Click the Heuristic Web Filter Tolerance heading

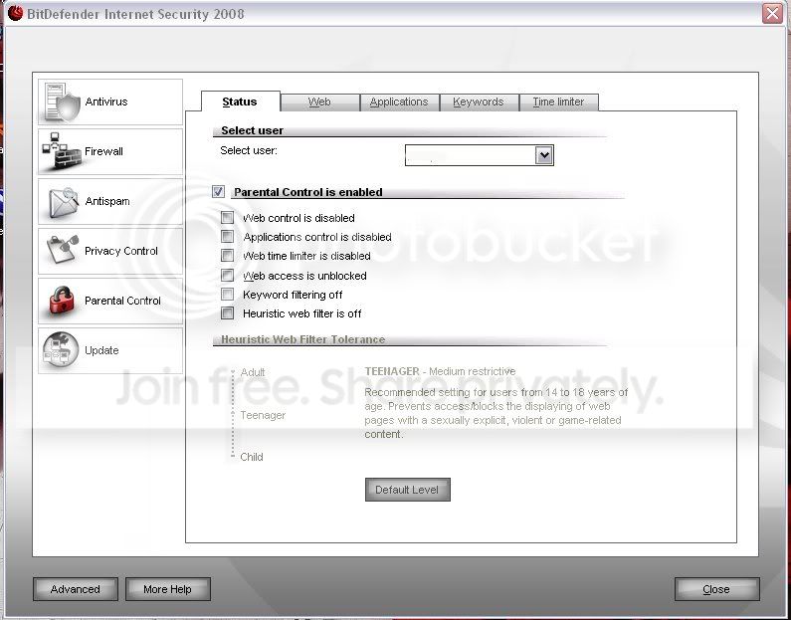303,339
